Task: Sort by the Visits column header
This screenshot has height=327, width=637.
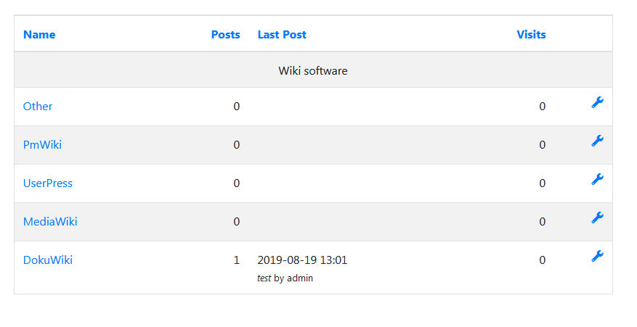Action: coord(531,35)
